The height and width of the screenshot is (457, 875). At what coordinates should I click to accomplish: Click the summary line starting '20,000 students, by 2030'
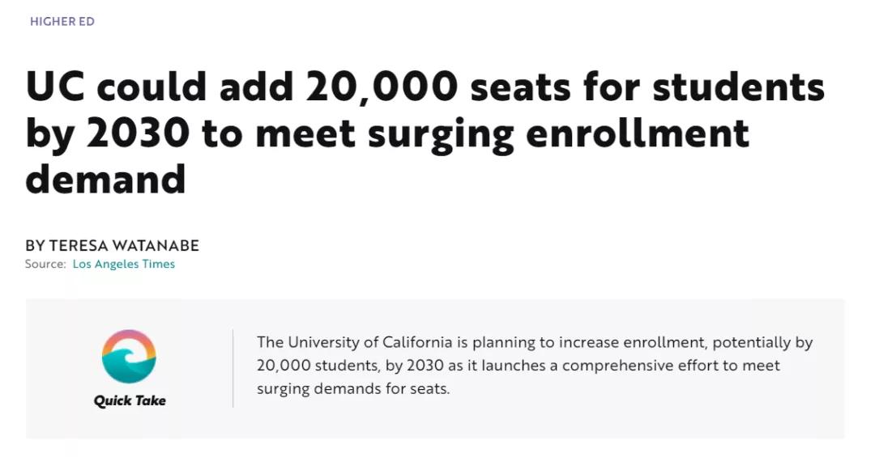point(519,366)
